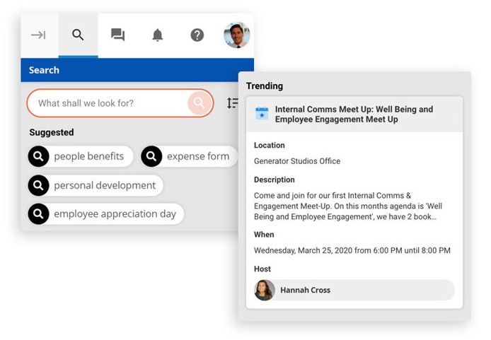Viewport: 491px width, 340px height.
Task: Select 'expense form' suggested search
Action: pos(197,156)
